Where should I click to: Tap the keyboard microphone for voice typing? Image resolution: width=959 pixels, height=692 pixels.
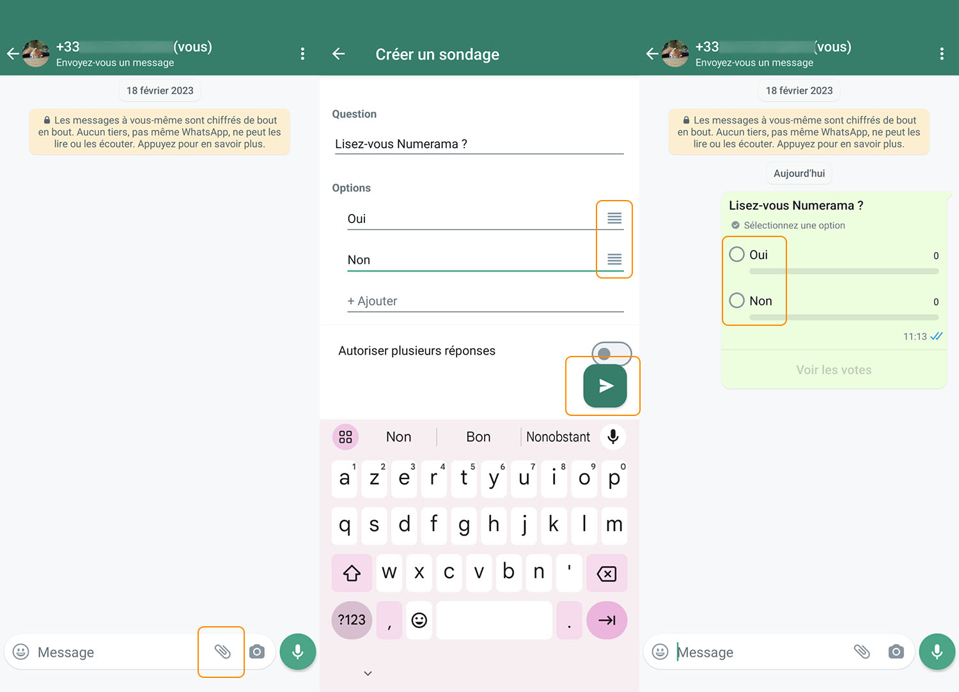pos(612,436)
